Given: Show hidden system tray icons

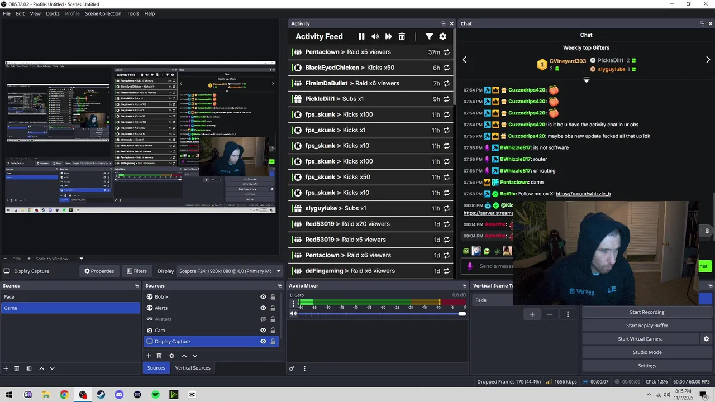Looking at the screenshot, I should [x=649, y=395].
